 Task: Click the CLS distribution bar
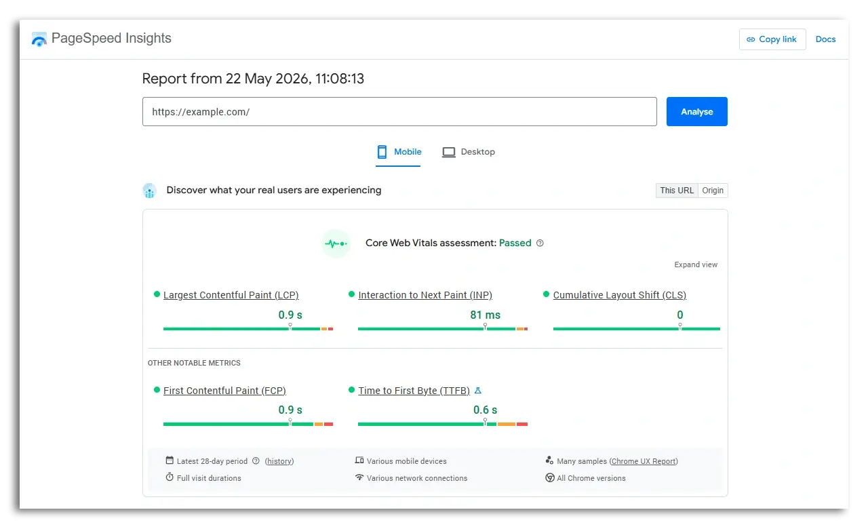[x=637, y=329]
